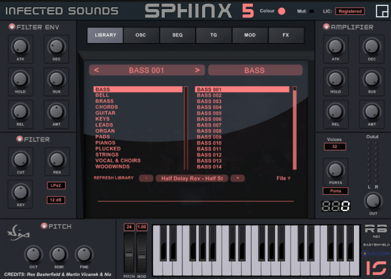Screen dimensions: 391x279
Task: Toggle the Amplifier section LED
Action: coord(326,27)
